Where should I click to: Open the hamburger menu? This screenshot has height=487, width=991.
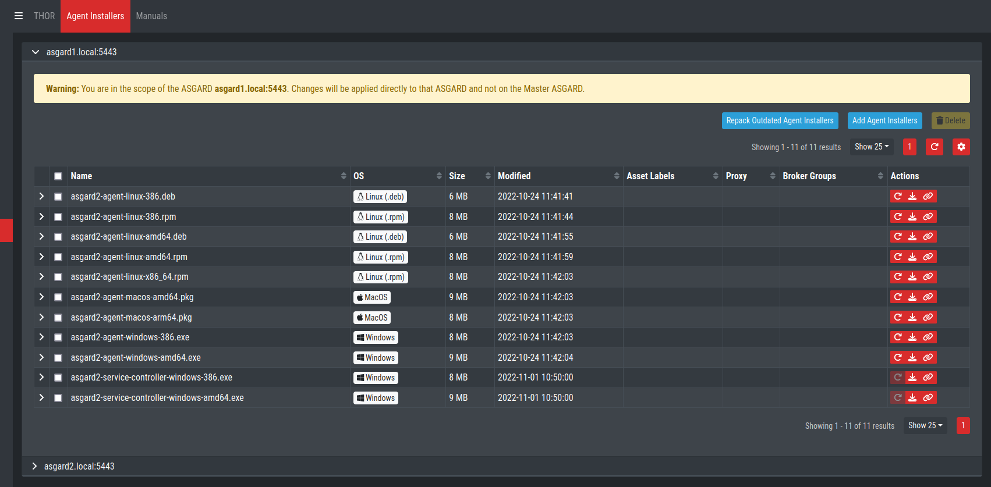pyautogui.click(x=19, y=16)
